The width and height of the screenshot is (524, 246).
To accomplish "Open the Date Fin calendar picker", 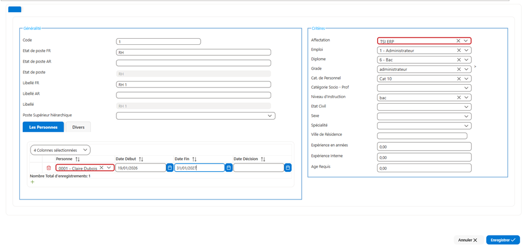I will pyautogui.click(x=228, y=167).
